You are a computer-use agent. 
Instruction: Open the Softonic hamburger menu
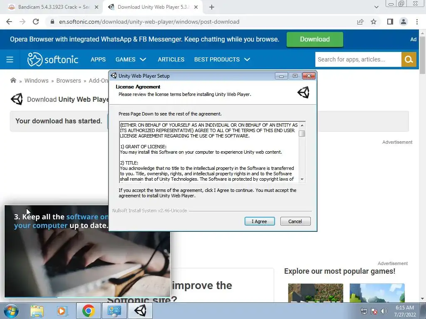10,59
